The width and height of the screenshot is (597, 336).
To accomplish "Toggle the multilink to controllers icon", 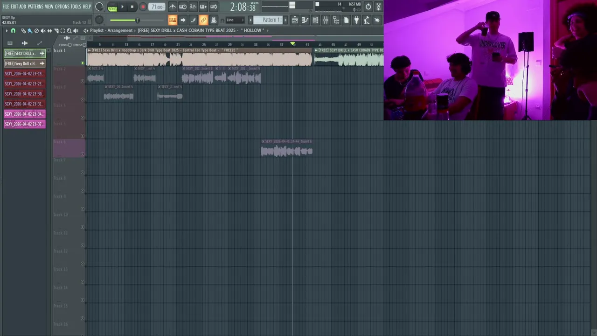I will 203,20.
